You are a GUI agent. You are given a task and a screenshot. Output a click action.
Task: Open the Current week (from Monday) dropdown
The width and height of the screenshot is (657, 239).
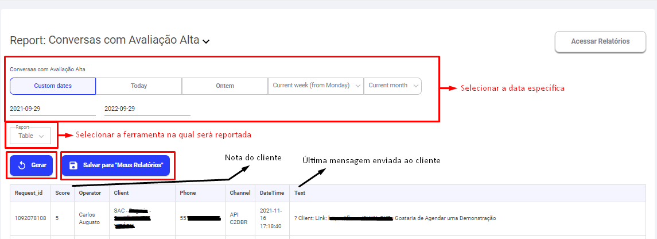[x=316, y=86]
